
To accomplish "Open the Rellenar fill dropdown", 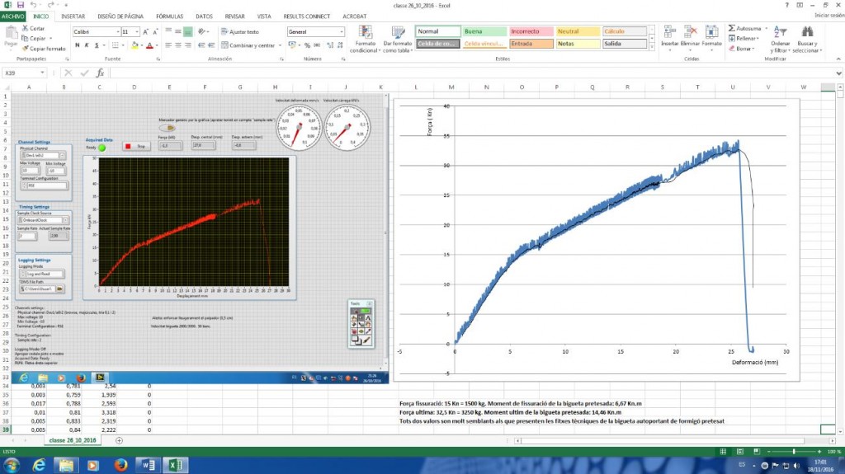I will click(744, 38).
